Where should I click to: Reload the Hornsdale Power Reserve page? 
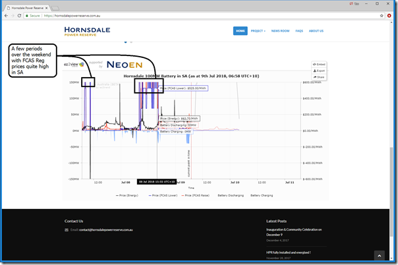[19, 16]
